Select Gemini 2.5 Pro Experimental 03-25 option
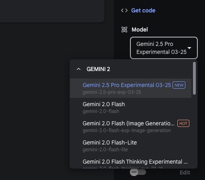Screen dimensions: 205x180 [131, 88]
